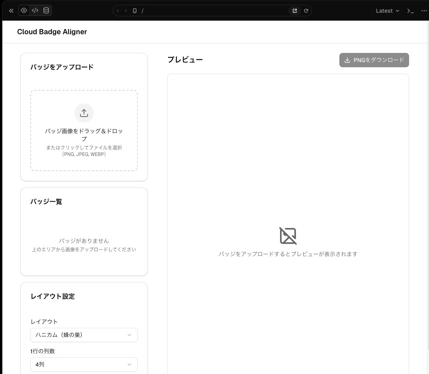Click the browser forward arrow
The width and height of the screenshot is (429, 374).
[126, 11]
